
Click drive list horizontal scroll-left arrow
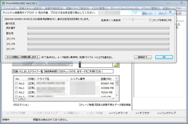(16, 99)
